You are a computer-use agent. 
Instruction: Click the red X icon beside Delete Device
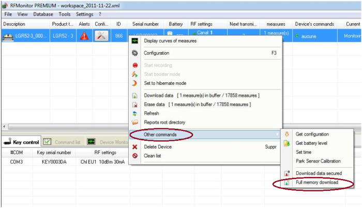coord(135,147)
